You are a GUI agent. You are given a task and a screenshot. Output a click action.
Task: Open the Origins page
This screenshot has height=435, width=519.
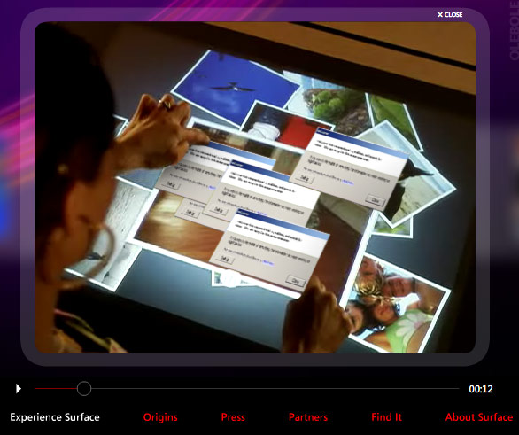click(160, 417)
